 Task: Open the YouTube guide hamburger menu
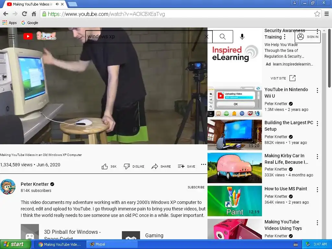pyautogui.click(x=12, y=36)
